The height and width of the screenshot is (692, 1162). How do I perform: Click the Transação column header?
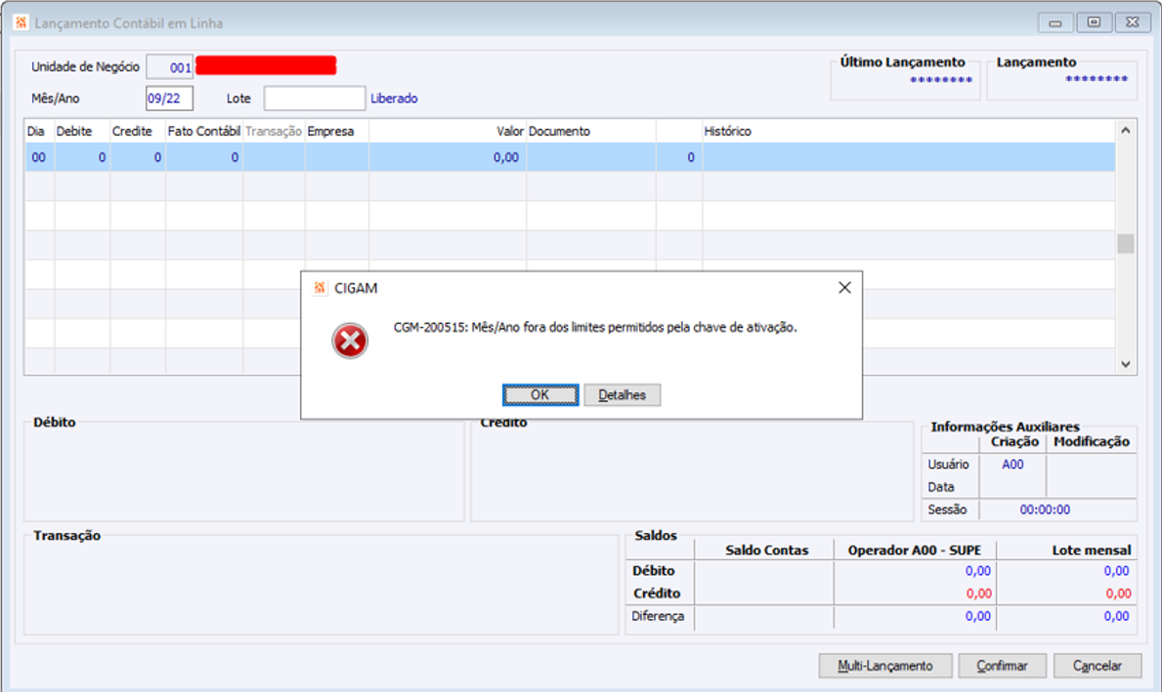(274, 131)
